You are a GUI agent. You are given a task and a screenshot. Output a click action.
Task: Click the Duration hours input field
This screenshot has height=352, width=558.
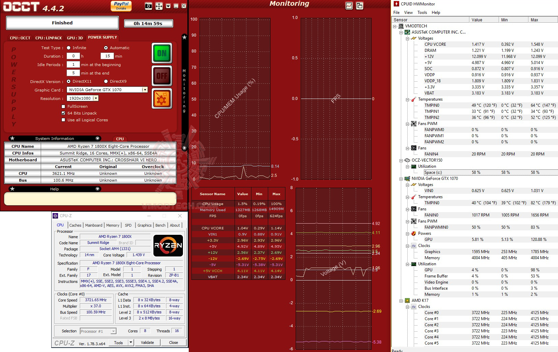pyautogui.click(x=73, y=56)
